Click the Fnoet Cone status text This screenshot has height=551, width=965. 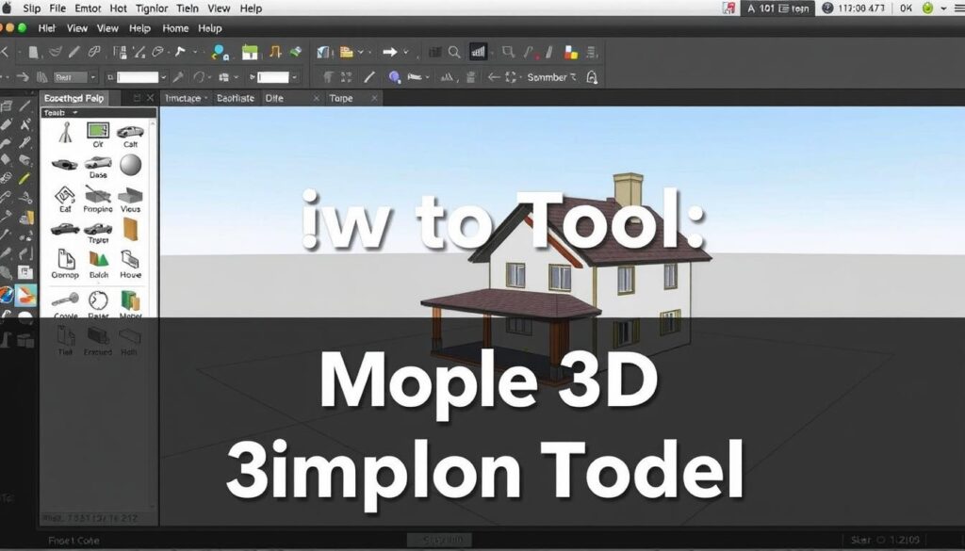point(74,541)
